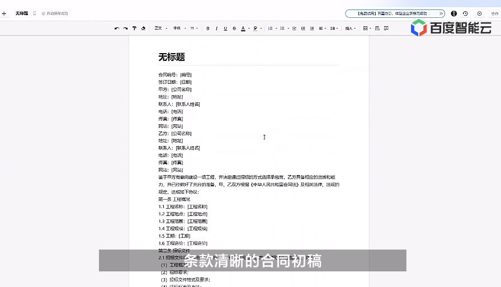Open font color dropdown arrow
The image size is (501, 287).
coord(249,29)
